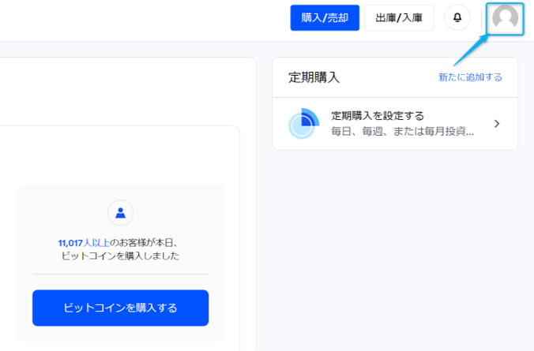This screenshot has width=534, height=351.
Task: Click the empty area below 定期購入 card
Action: point(395,237)
